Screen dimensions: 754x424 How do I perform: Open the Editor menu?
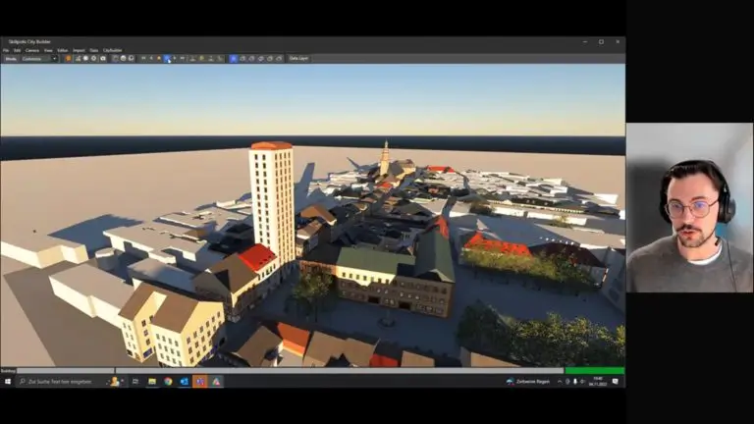tap(63, 50)
